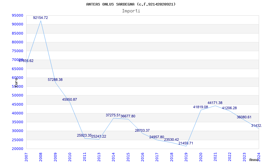Click data label 57288.38
Screen dimensions: 262x163
pyautogui.click(x=55, y=80)
